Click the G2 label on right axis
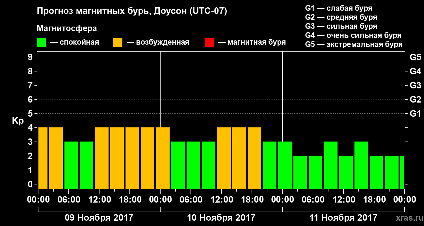Viewport: 424px width, 226px height. 415,99
